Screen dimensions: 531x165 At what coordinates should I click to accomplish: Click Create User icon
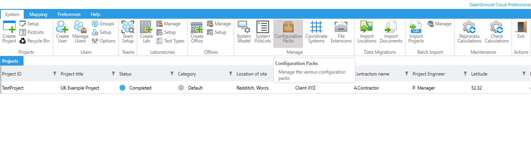click(62, 32)
